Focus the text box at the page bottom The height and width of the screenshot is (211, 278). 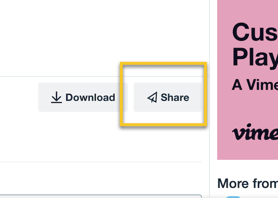point(101,196)
